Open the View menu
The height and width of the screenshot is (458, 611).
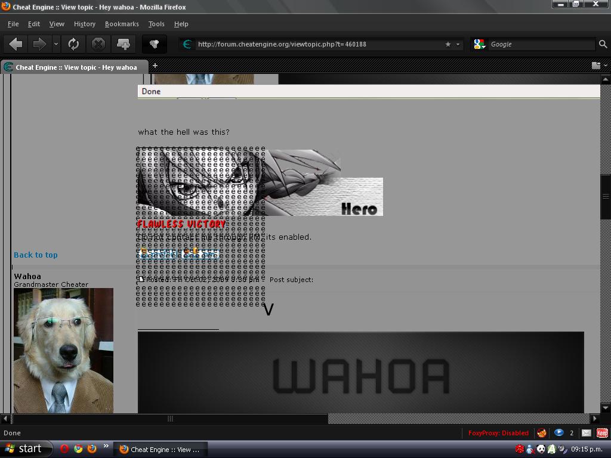57,24
